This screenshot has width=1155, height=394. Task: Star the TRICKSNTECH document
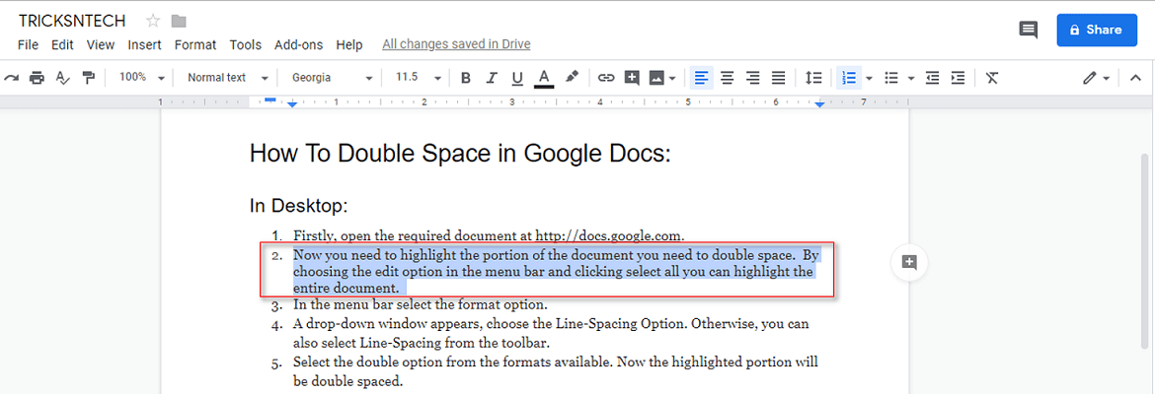tap(153, 21)
